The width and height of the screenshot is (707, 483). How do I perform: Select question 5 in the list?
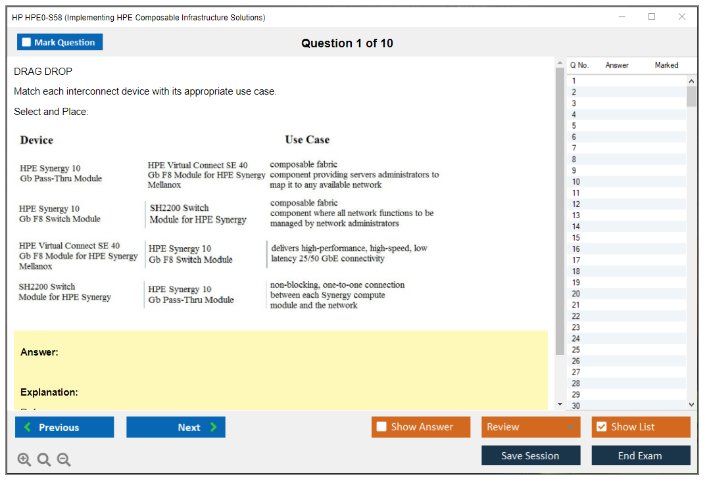(574, 126)
